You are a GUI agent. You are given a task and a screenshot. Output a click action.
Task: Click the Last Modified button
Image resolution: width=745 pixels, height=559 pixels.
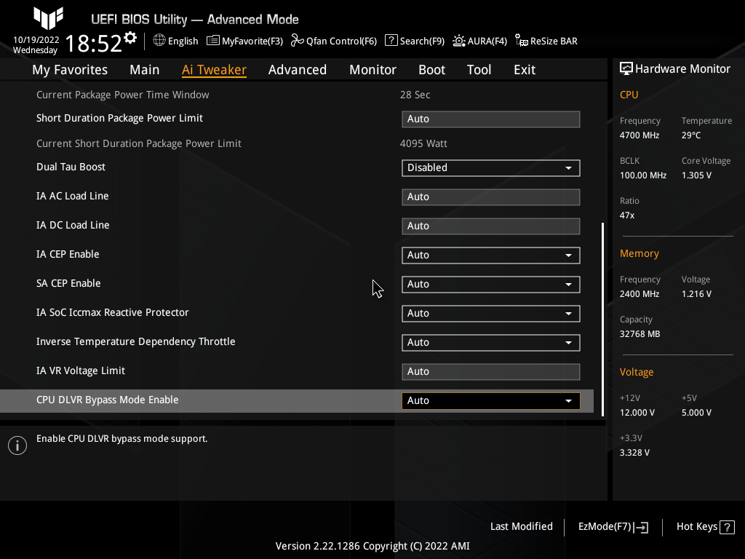click(521, 526)
